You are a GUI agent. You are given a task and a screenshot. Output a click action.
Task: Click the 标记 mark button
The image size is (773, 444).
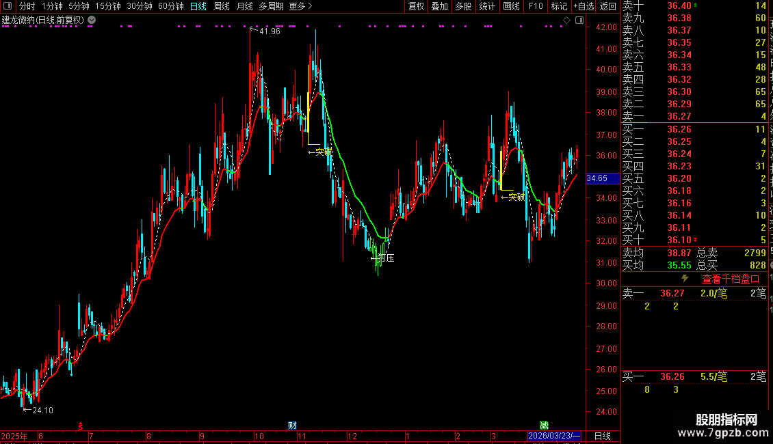click(559, 6)
